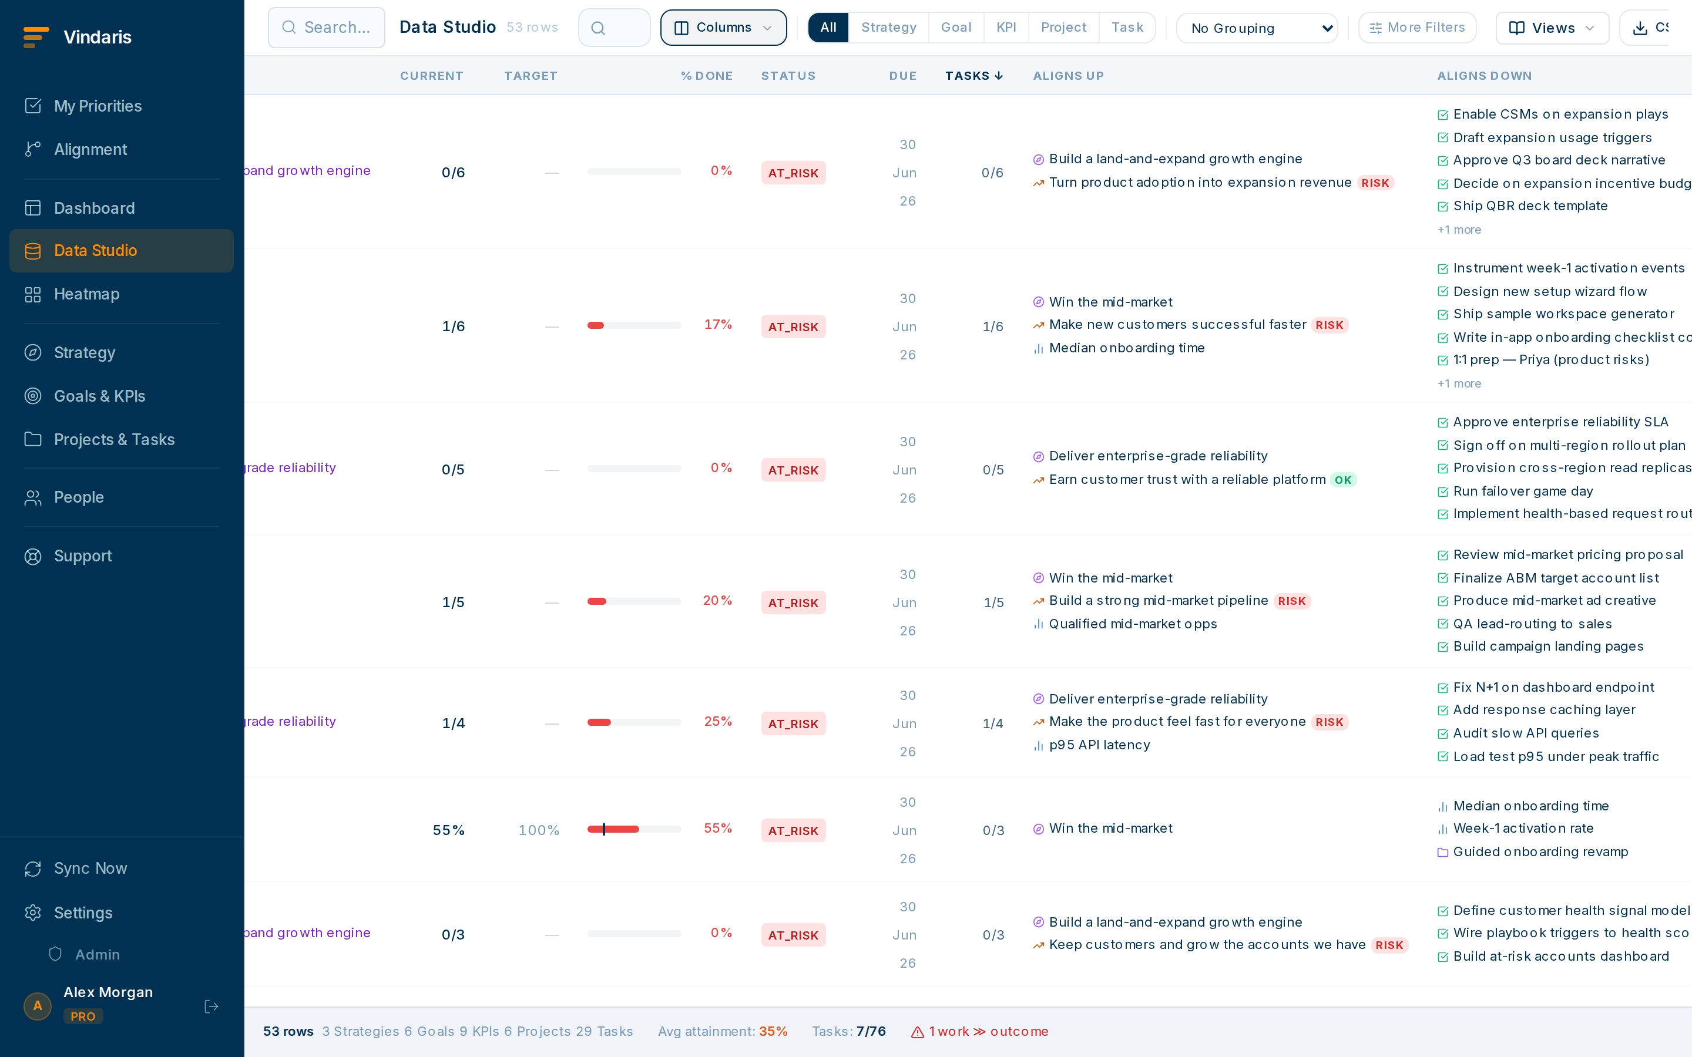Filter by the Task tab
Screen dimensions: 1692x1057
pos(1127,28)
